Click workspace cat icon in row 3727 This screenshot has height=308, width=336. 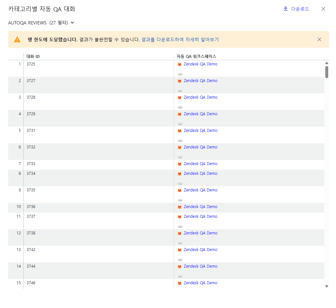(180, 81)
